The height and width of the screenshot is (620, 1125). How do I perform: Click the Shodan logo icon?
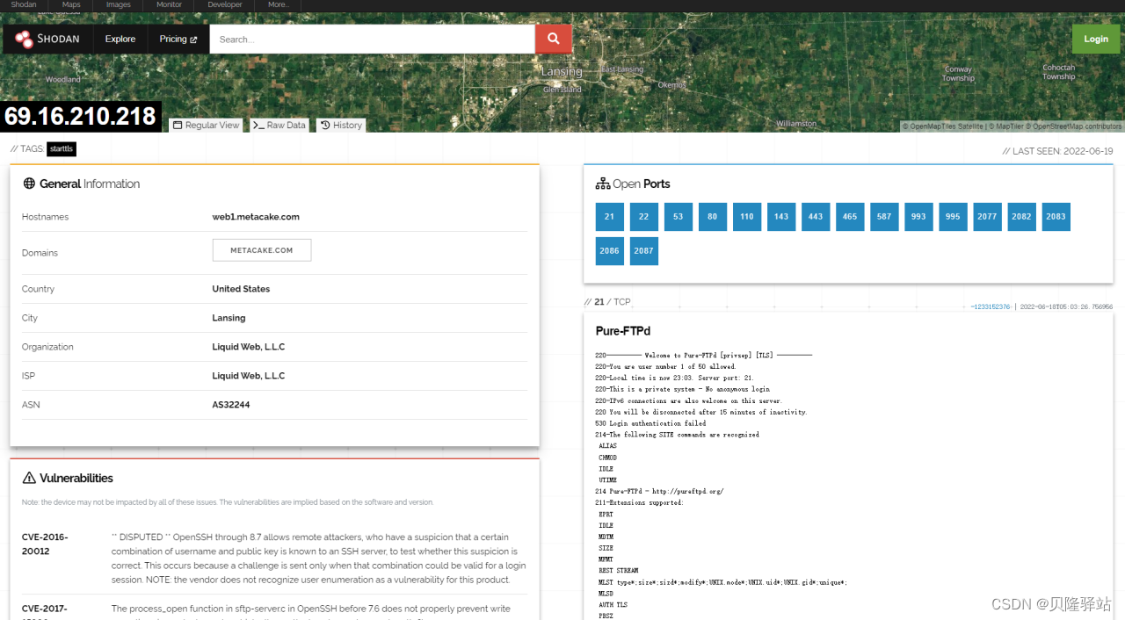[x=24, y=39]
